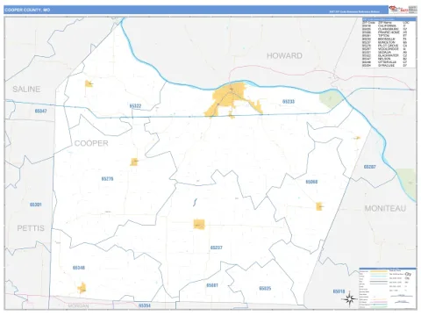Image resolution: width=421 pixels, height=316 pixels.
Task: Click the COOPER COUNTY, MO title text
Action: (27, 10)
